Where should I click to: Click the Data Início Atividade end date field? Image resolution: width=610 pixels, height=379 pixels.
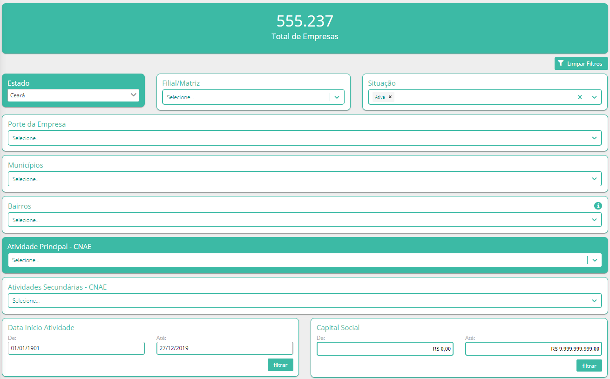224,348
